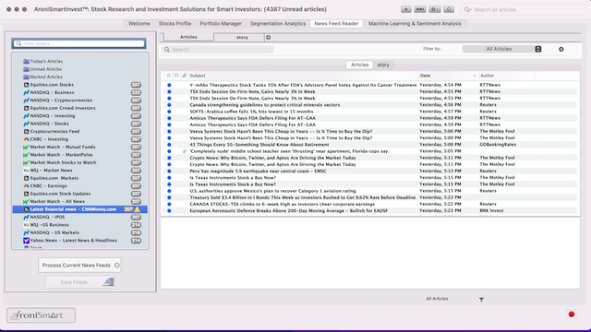
Task: Open the Stocks Profile tab
Action: click(x=175, y=23)
